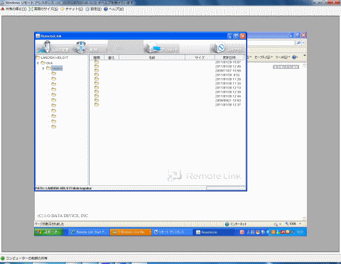Viewport: 341px width, 264px height.
Task: Switch to リモート アシスタンス taskbar item
Action: click(x=172, y=232)
